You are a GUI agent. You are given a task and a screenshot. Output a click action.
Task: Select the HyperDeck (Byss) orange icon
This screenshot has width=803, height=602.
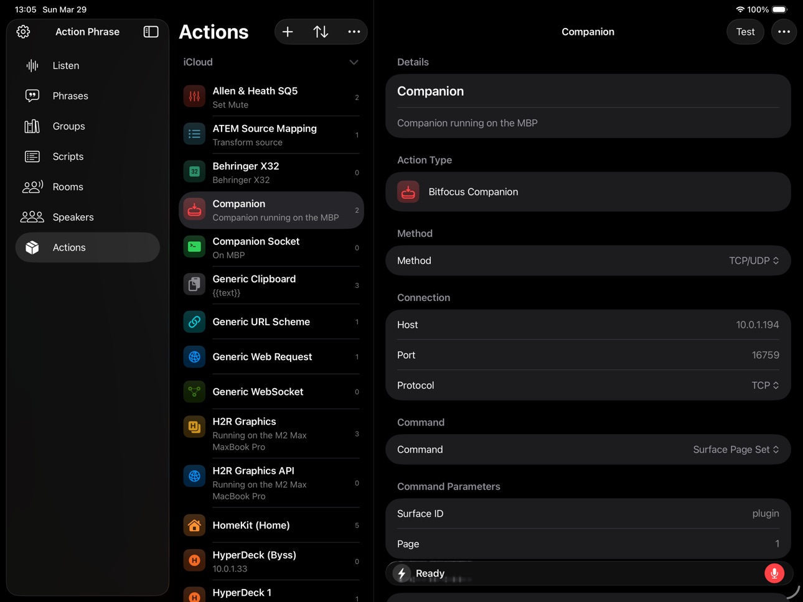pyautogui.click(x=194, y=560)
